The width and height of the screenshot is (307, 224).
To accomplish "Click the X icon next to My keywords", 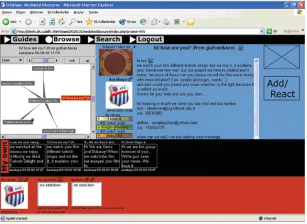I will pos(60,179).
